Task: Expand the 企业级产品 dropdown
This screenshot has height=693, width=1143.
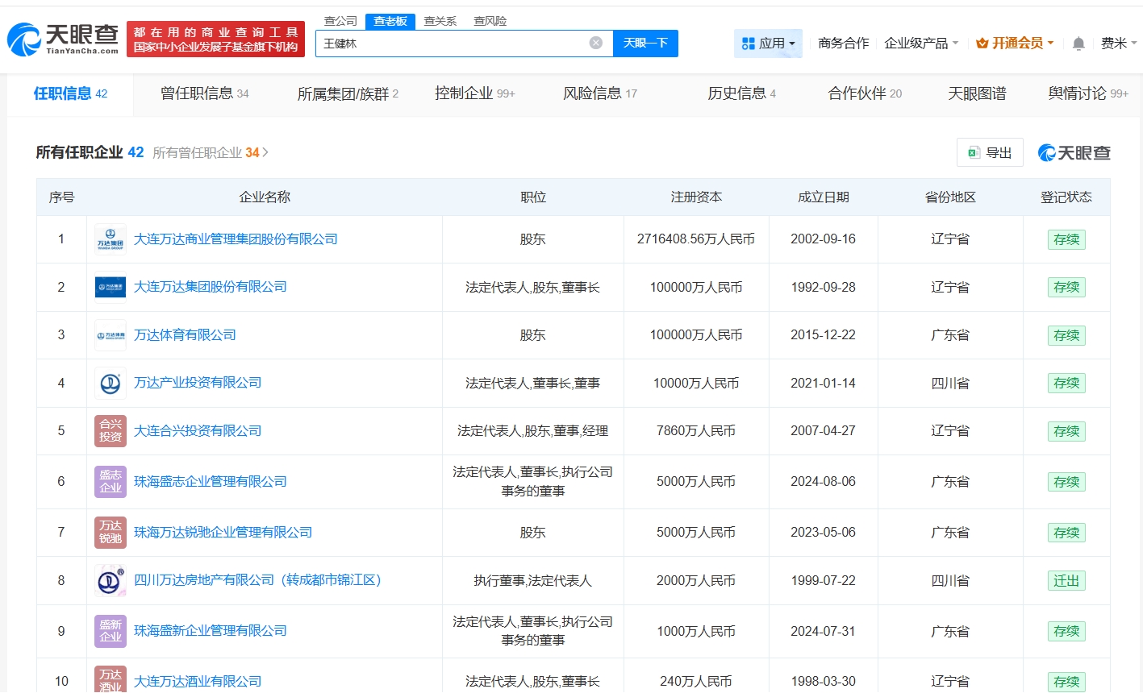Action: [920, 44]
